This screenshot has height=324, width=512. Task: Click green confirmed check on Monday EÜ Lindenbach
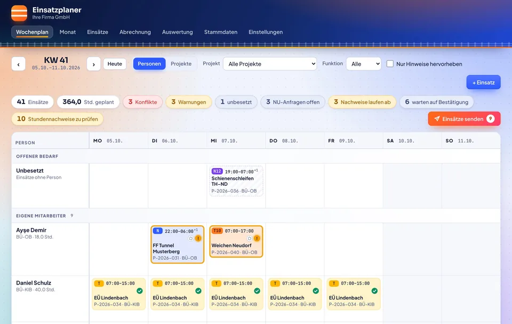coord(139,291)
